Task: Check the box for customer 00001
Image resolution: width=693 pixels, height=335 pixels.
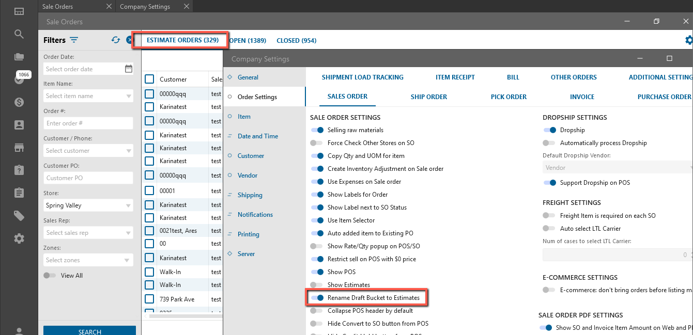Action: click(149, 191)
